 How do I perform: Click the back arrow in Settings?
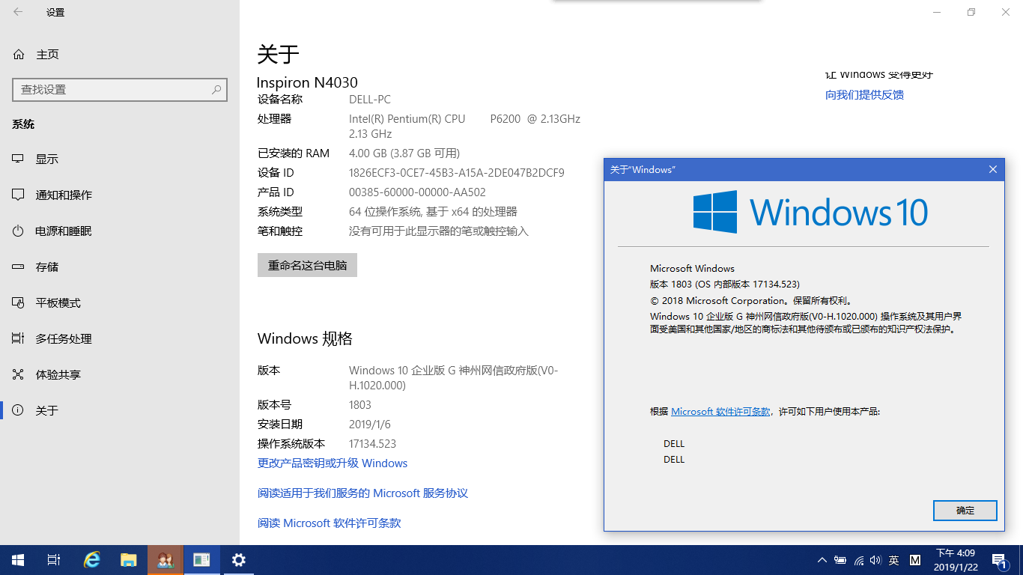(18, 12)
